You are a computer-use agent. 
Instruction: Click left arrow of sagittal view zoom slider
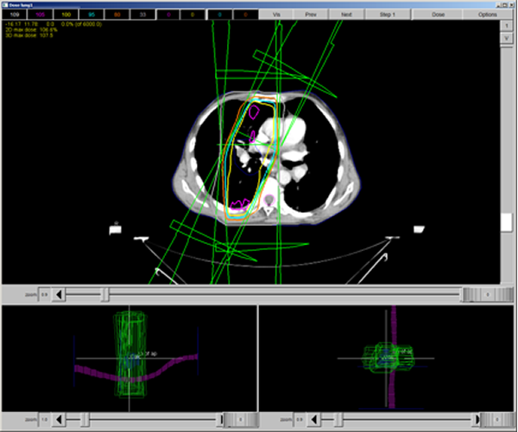[x=314, y=419]
